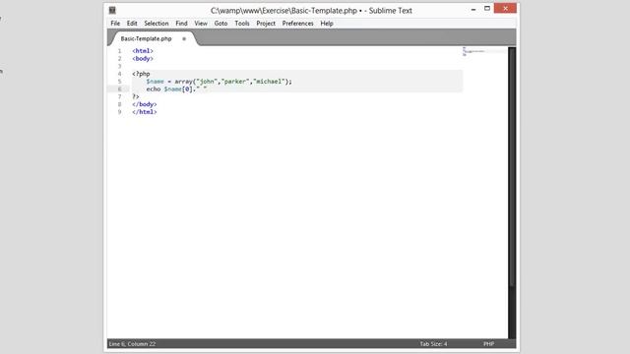Click line number 9 in gutter

click(119, 112)
